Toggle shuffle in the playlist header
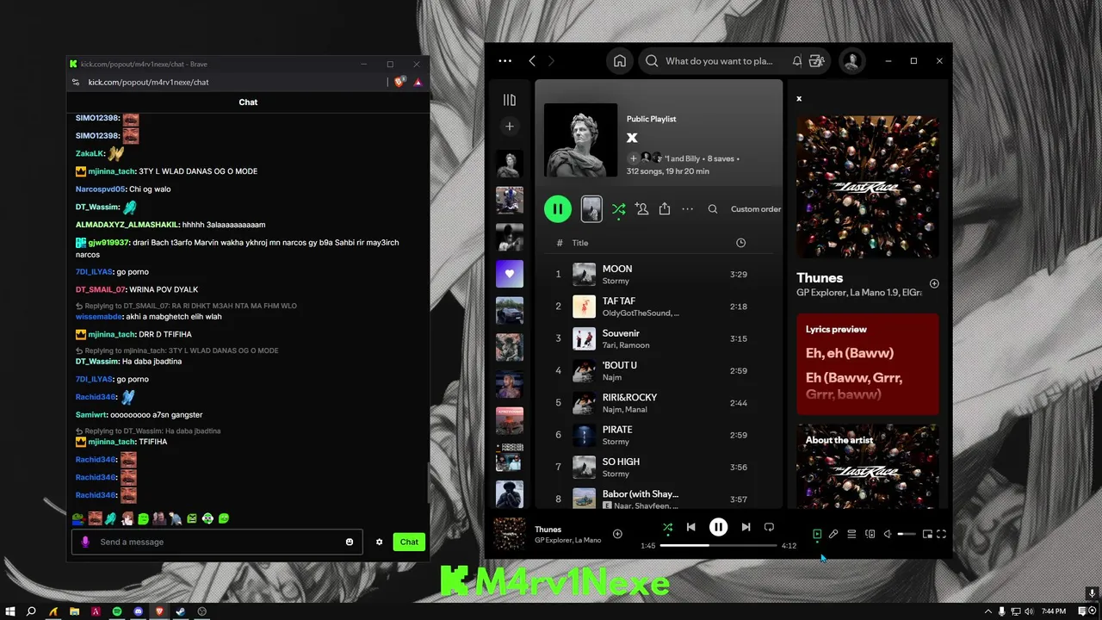 click(618, 209)
